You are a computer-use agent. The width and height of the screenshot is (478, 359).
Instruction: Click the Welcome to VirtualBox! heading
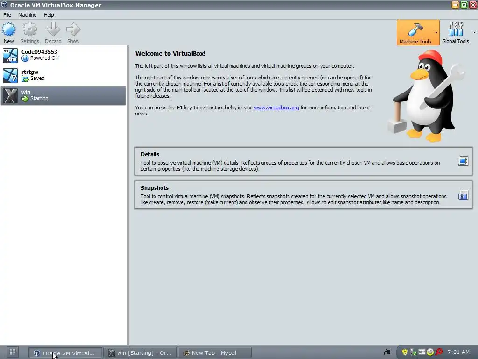tap(170, 53)
